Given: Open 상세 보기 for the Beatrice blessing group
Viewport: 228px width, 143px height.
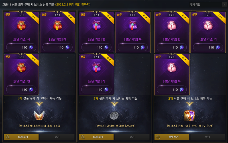Looking at the screenshot, I should pos(21,137).
